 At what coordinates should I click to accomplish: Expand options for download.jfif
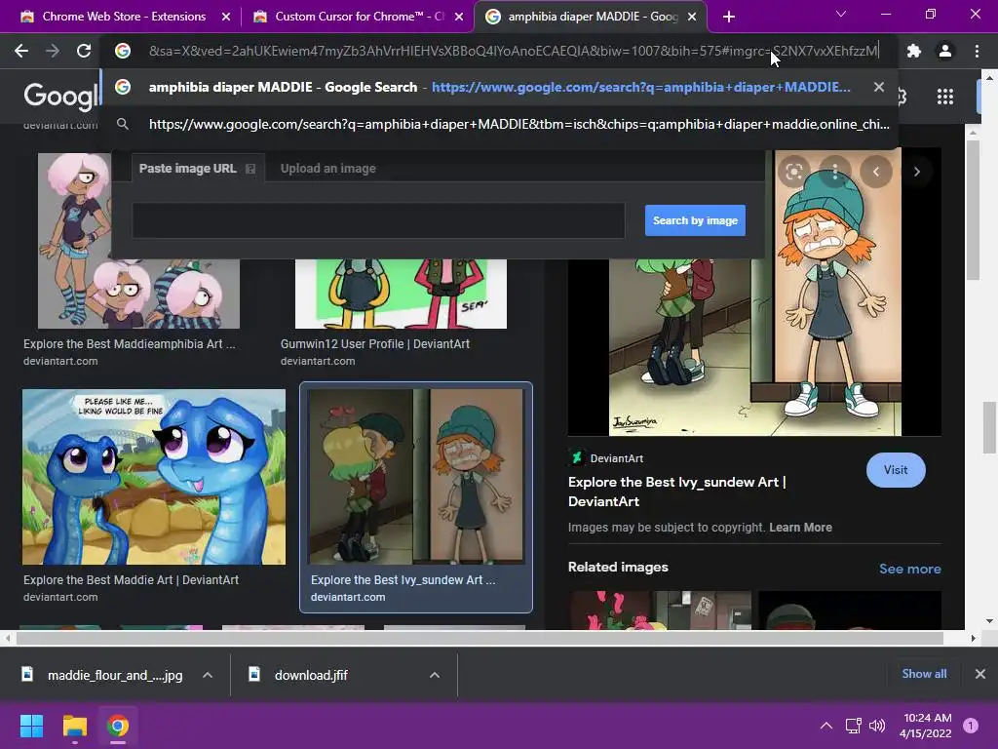point(435,675)
